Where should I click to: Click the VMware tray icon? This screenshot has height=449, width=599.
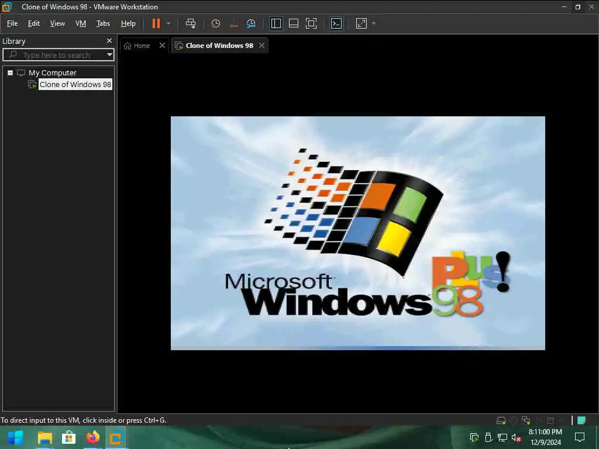point(474,437)
